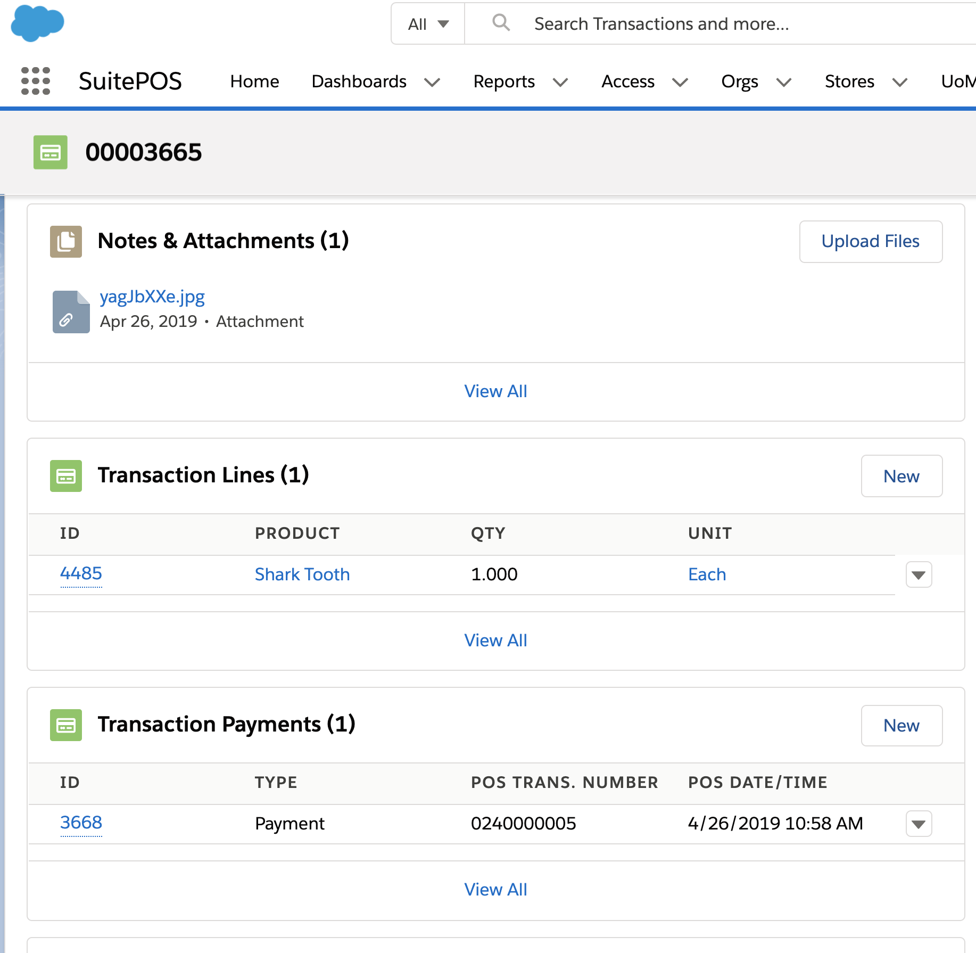Open the Reports tab
This screenshot has height=953, width=976.
click(x=503, y=81)
